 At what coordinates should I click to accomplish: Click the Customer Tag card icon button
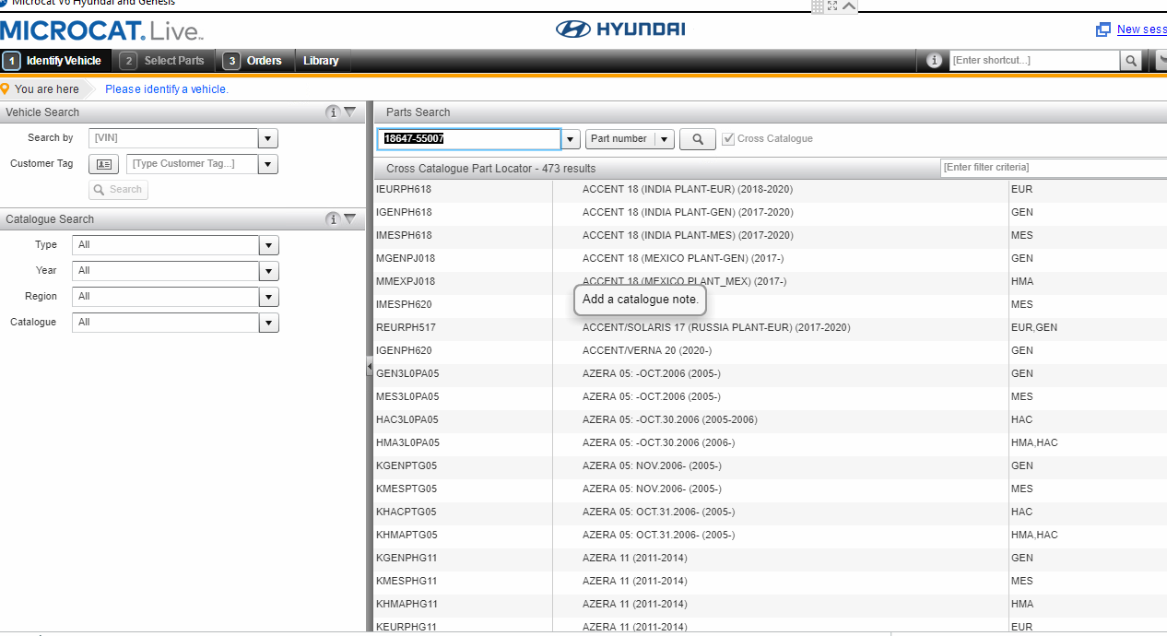[104, 164]
